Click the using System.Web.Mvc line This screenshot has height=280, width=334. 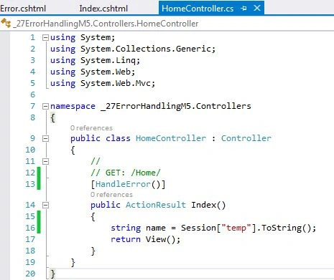point(103,83)
